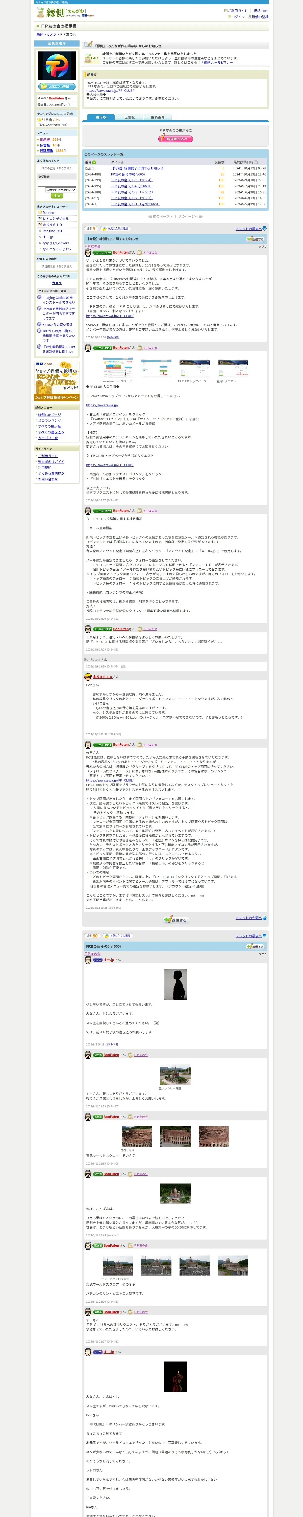Open thread ＦＰ友の会 その５（☆664）
Viewport: 303px width, 1517px height.
[132, 180]
